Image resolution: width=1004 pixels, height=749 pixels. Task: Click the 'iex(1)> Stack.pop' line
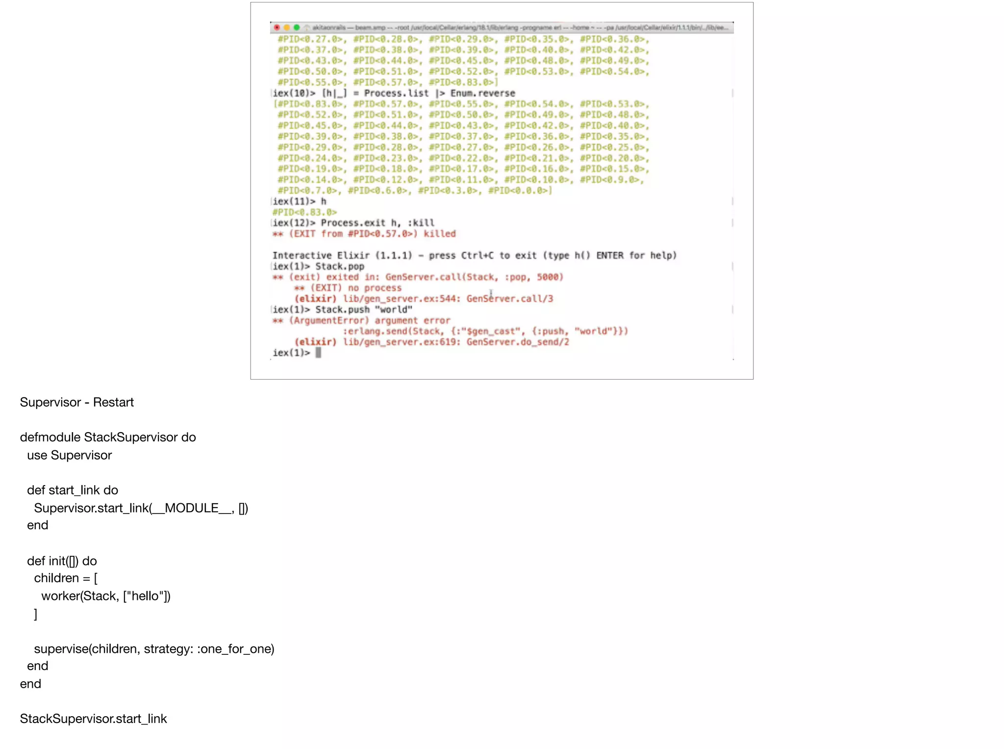[x=319, y=266]
